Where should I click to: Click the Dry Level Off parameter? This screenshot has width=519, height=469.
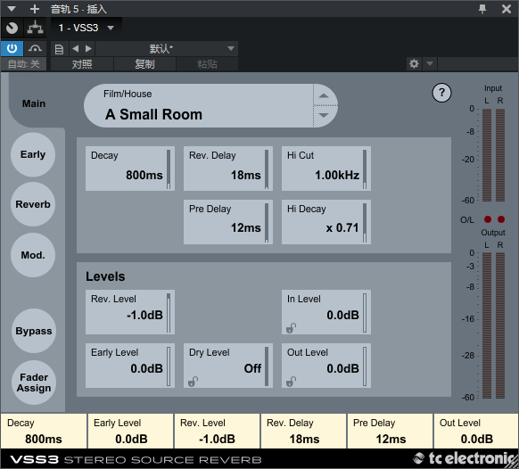(x=228, y=366)
